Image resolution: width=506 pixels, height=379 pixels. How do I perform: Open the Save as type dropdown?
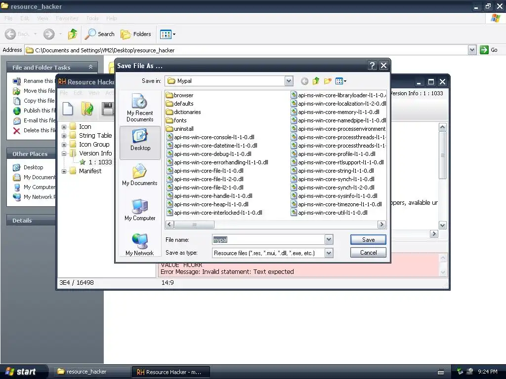329,253
